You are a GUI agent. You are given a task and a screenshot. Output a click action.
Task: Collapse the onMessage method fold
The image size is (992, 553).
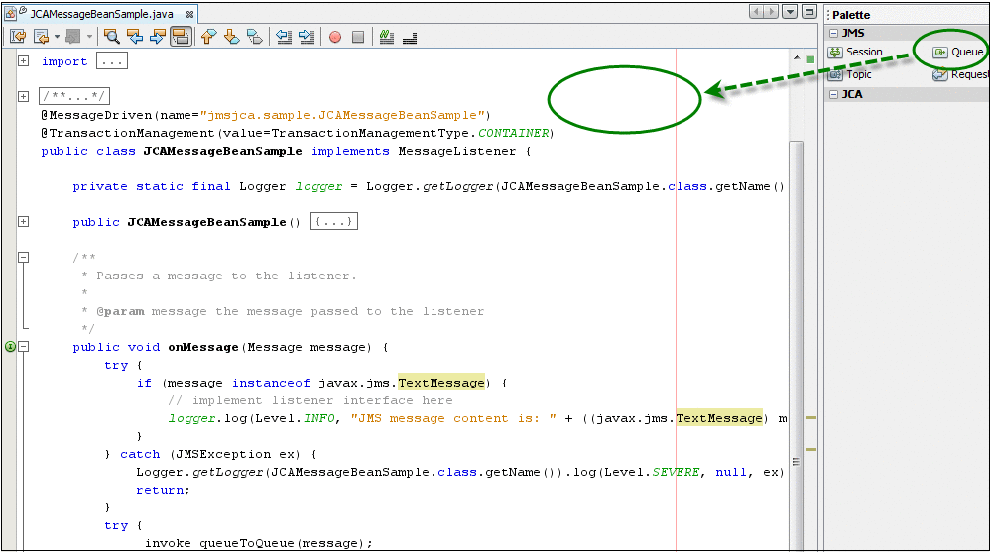(24, 346)
